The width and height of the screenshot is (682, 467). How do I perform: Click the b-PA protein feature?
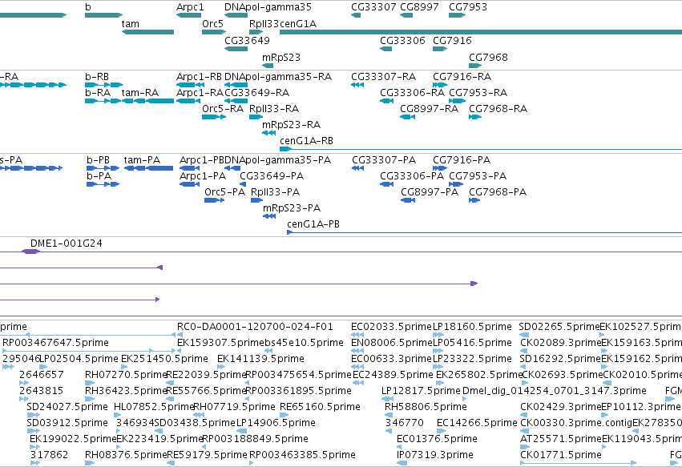tap(103, 184)
